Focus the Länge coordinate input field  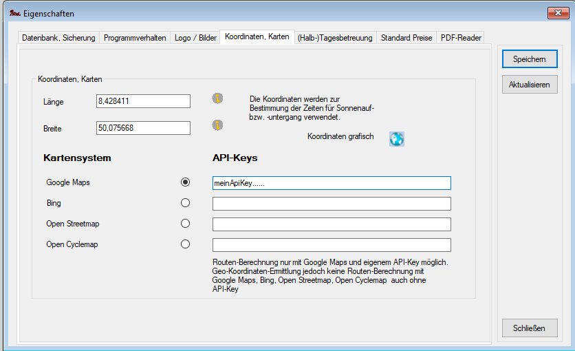pos(144,102)
